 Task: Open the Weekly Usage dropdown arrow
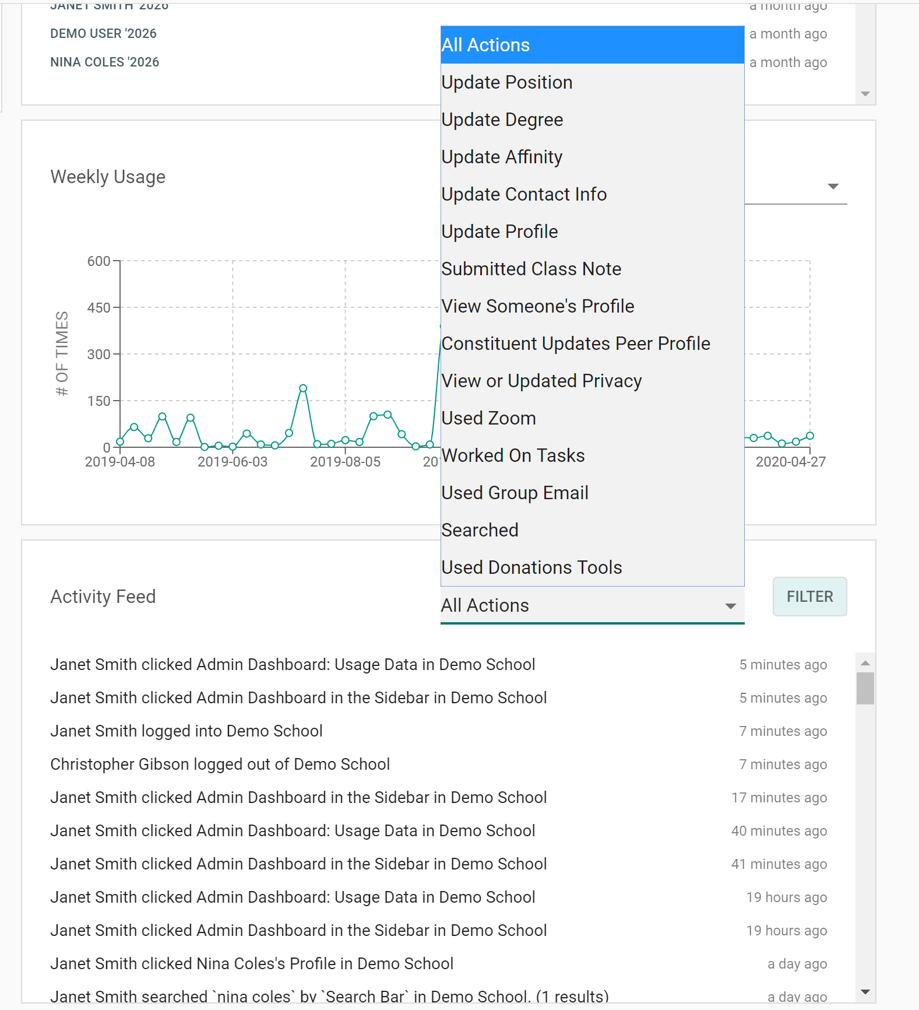point(833,187)
